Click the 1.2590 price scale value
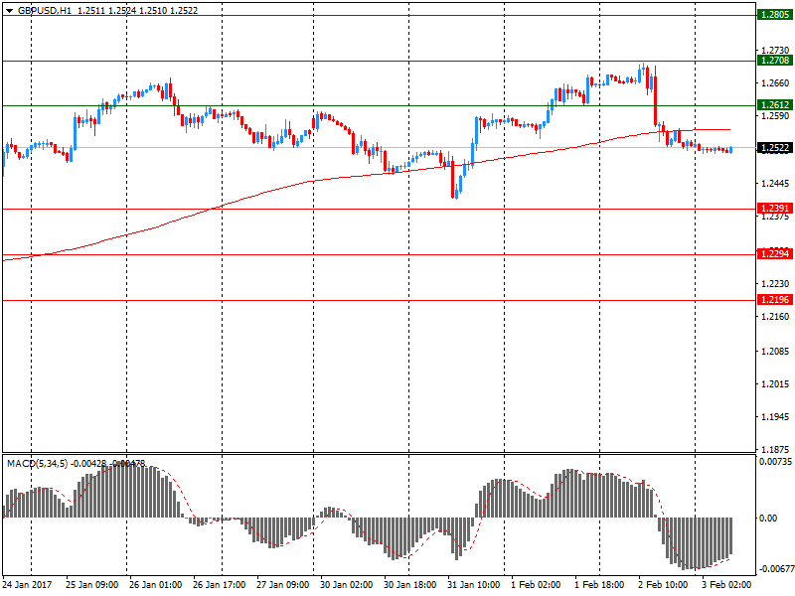This screenshot has height=596, width=795. (x=775, y=116)
